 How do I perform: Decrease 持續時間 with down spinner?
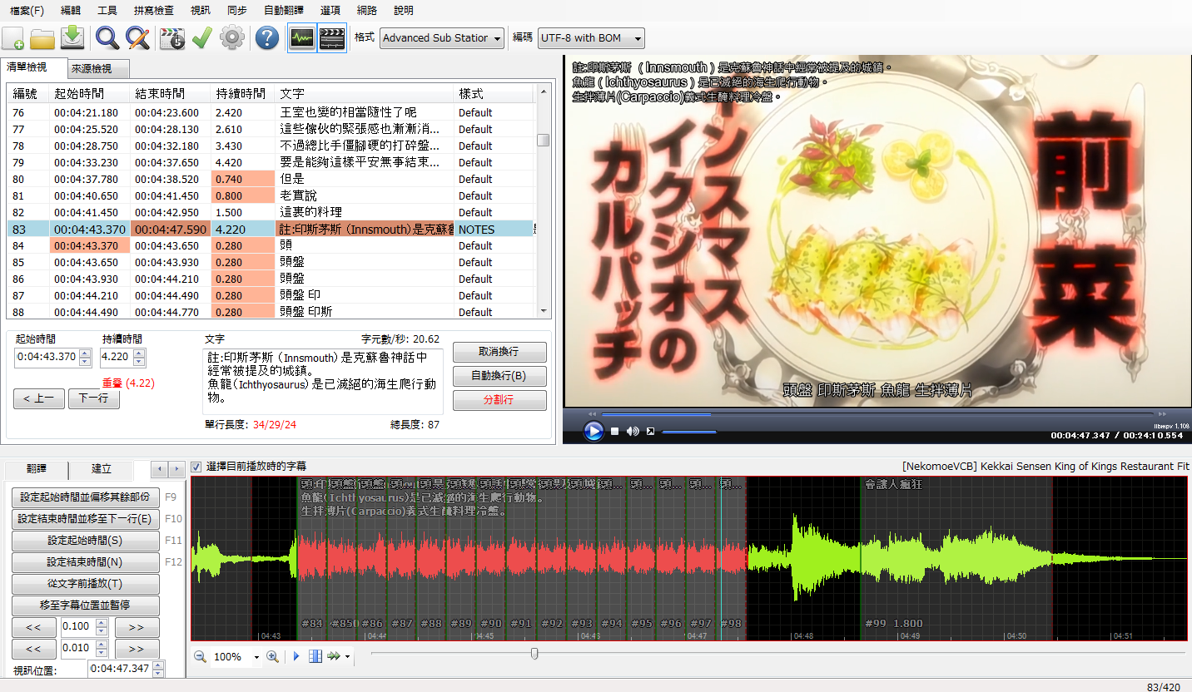tap(139, 362)
